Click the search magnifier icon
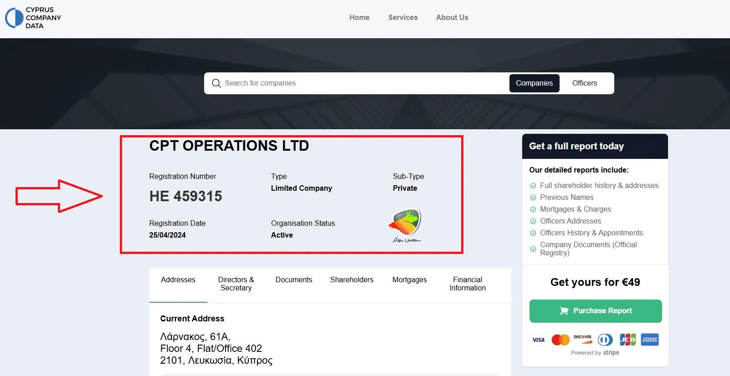Viewport: 730px width, 376px height. coord(216,83)
